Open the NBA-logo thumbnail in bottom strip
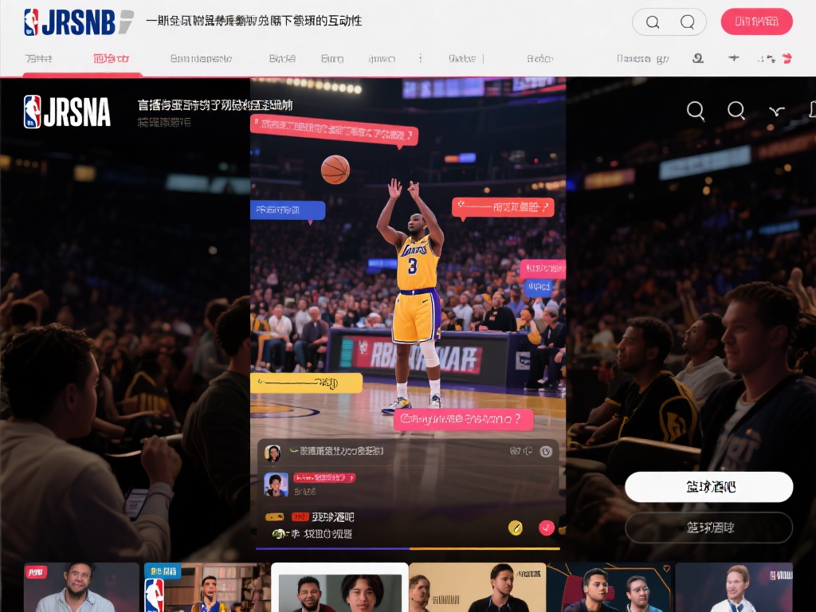This screenshot has height=612, width=816. tap(202, 588)
